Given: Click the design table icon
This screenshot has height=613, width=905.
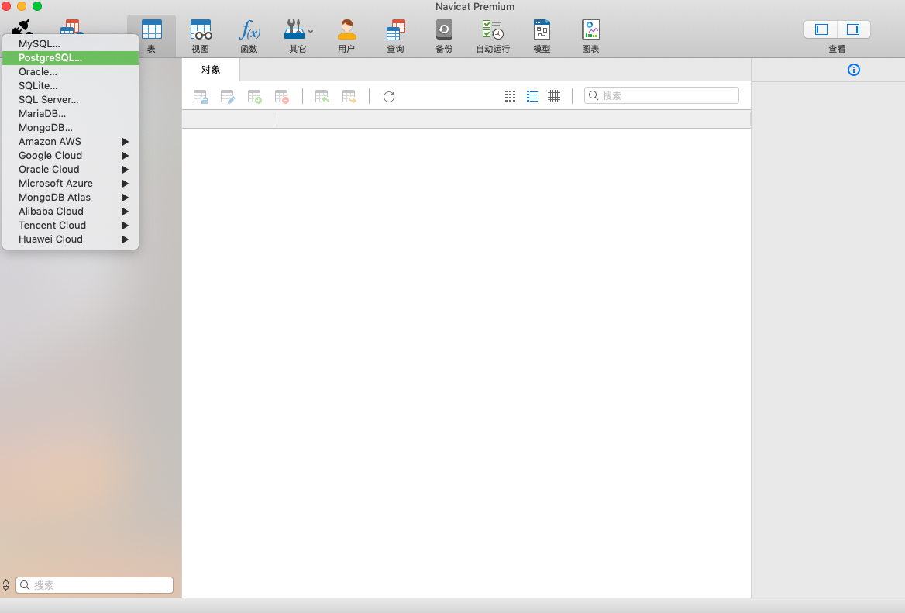Looking at the screenshot, I should pyautogui.click(x=227, y=96).
